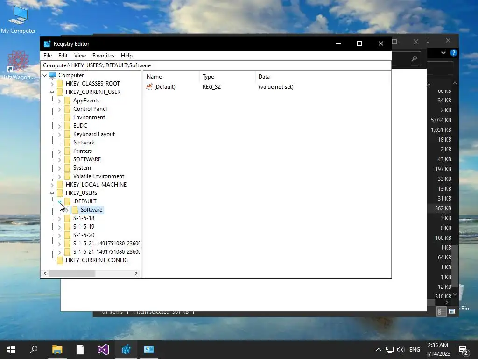The height and width of the screenshot is (359, 478).
Task: Select the Control Panel key label
Action: point(90,109)
